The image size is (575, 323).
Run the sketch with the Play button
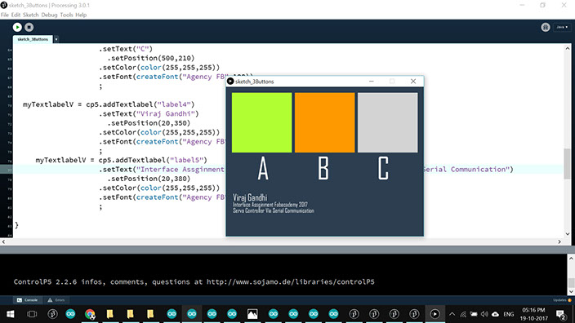[17, 27]
